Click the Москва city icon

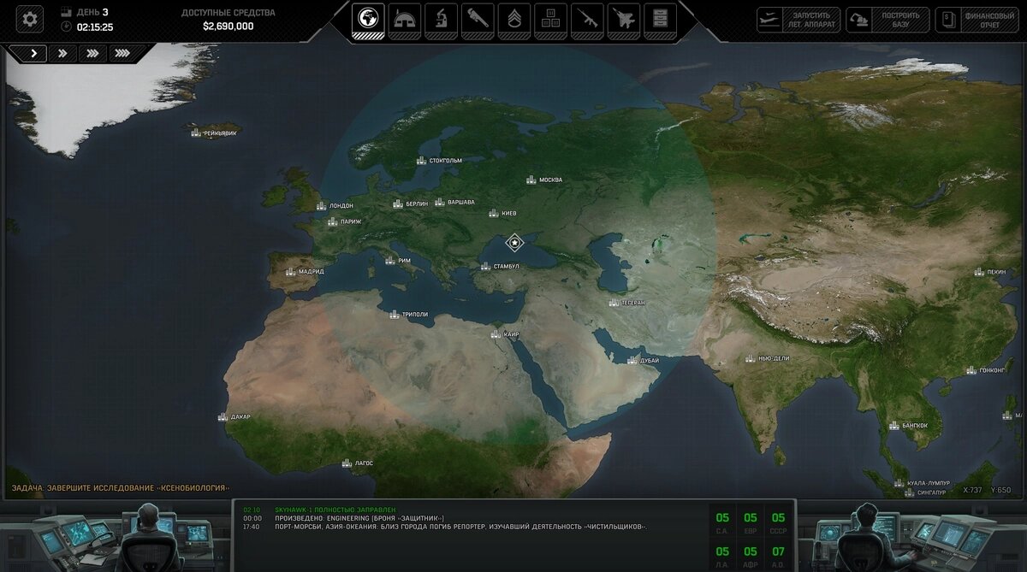click(x=531, y=180)
